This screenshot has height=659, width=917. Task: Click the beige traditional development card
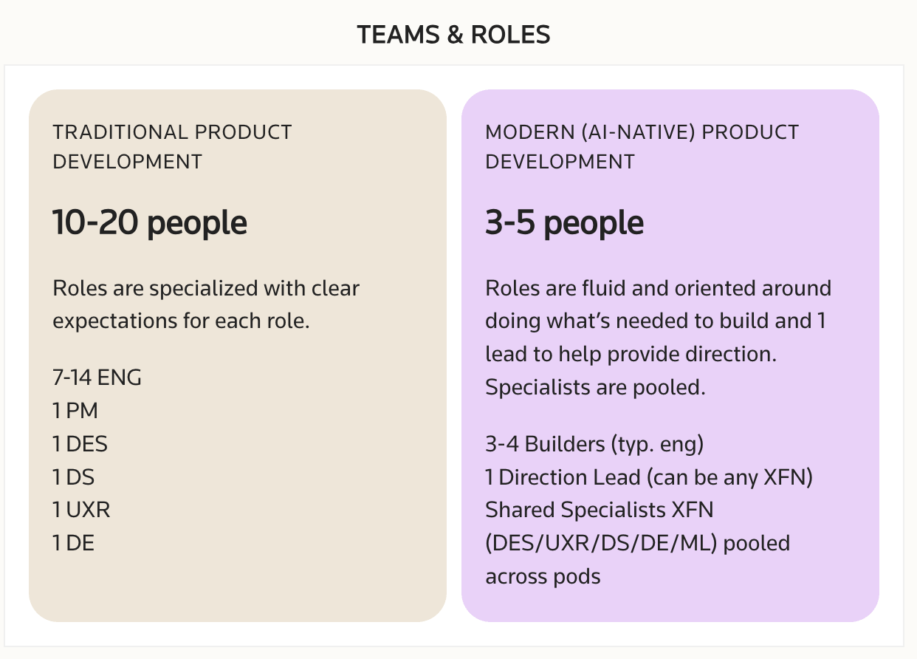pyautogui.click(x=238, y=355)
